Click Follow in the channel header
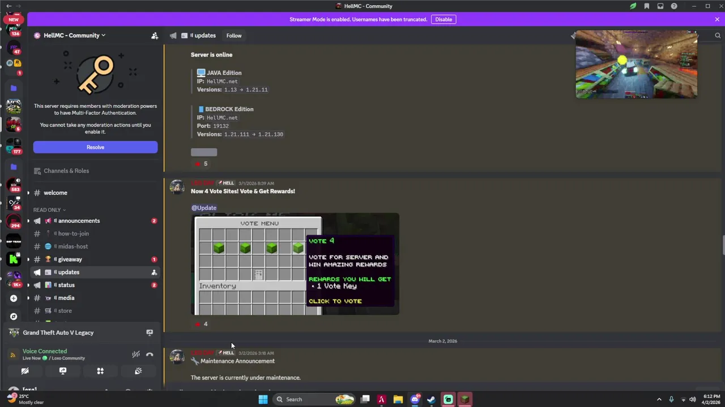725x407 pixels. tap(234, 36)
